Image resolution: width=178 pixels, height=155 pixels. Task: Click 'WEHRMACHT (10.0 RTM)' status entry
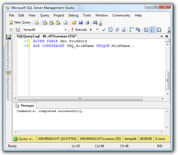click(57, 139)
